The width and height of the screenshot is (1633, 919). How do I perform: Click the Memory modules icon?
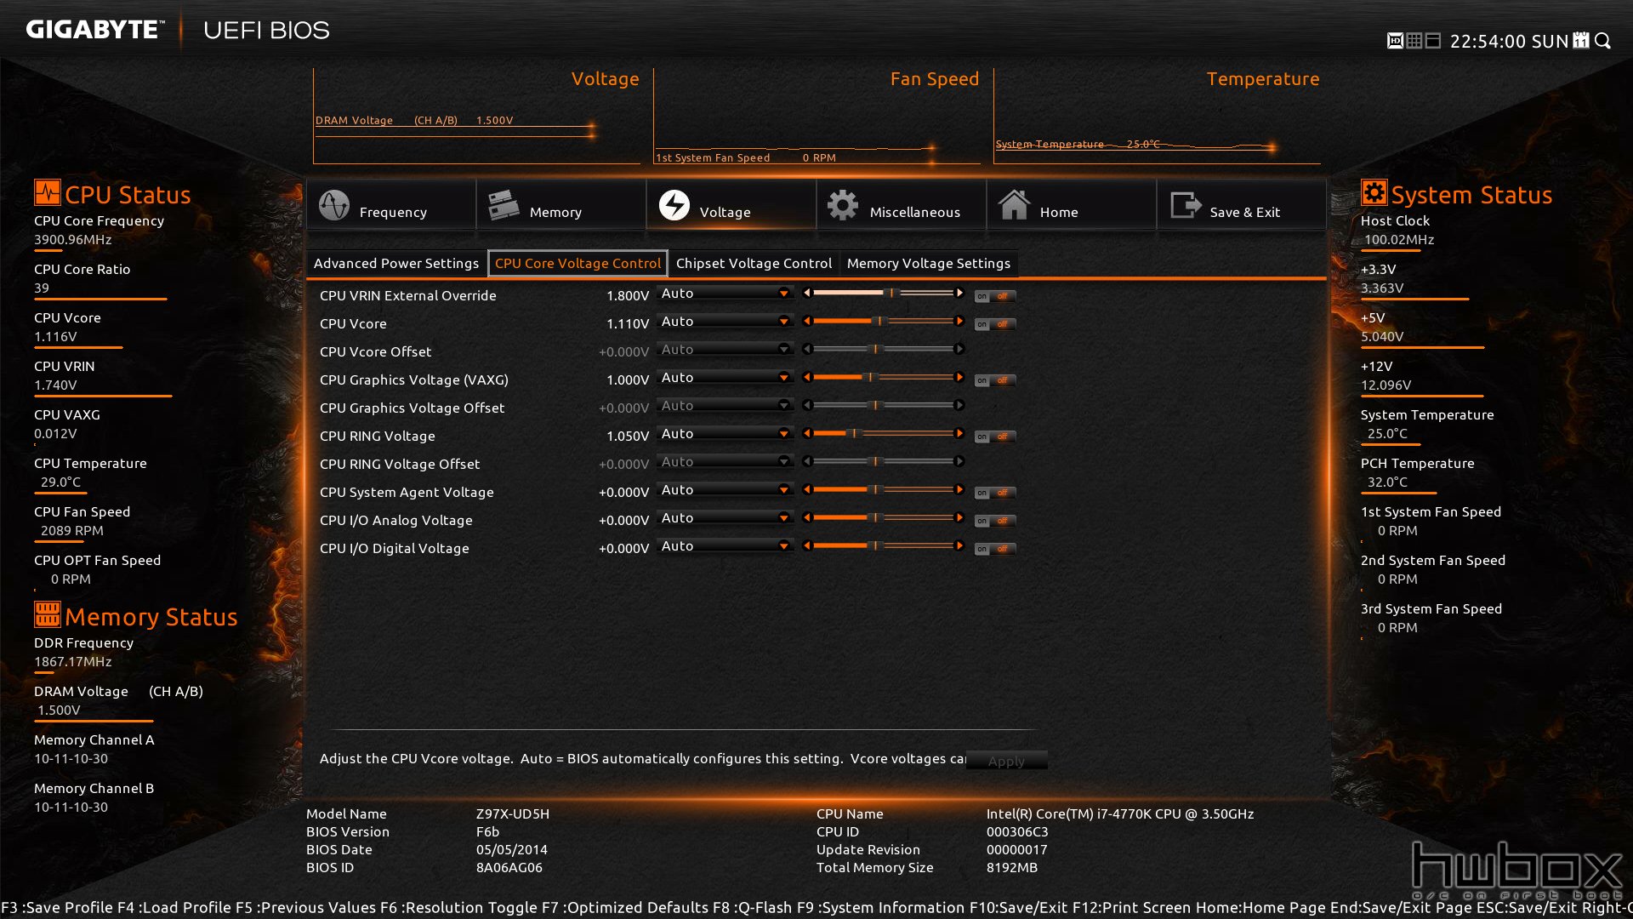click(504, 205)
